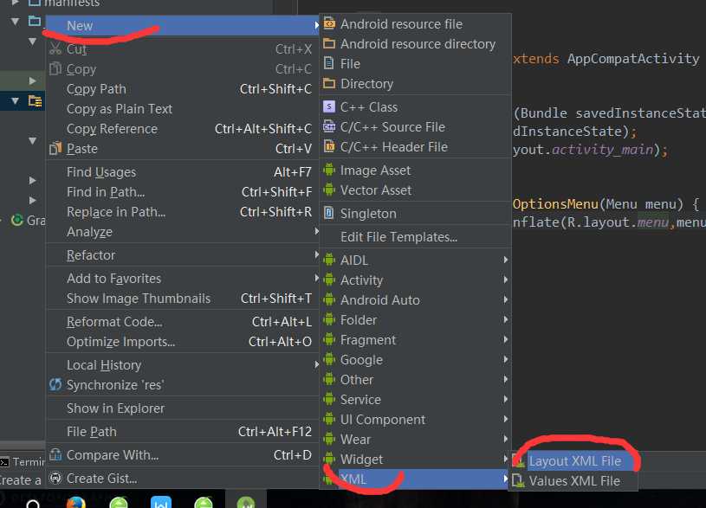Expand the Fragment submenu arrow

(506, 339)
